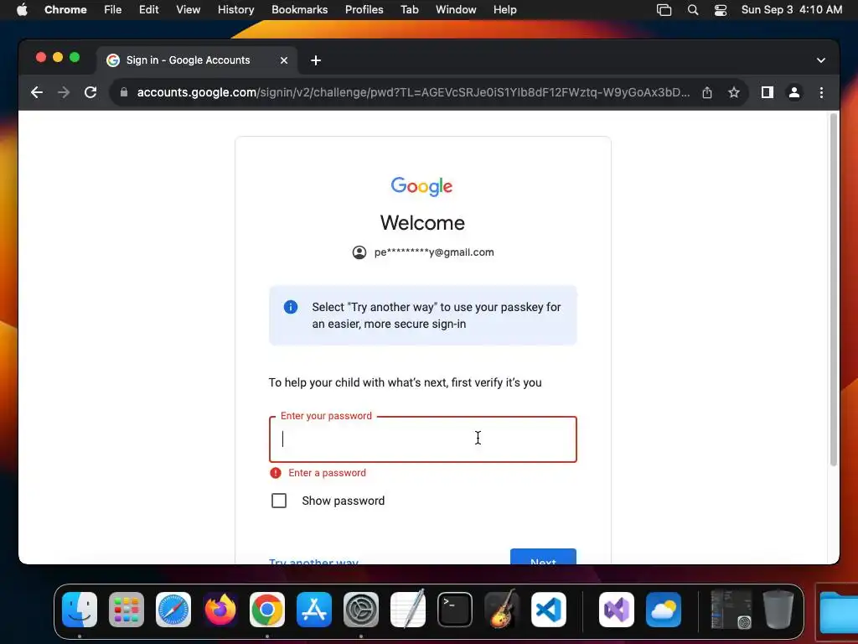Open the Profiles menu

pyautogui.click(x=364, y=10)
